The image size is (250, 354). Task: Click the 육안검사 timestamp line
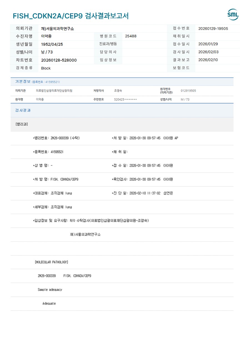pos(142,179)
